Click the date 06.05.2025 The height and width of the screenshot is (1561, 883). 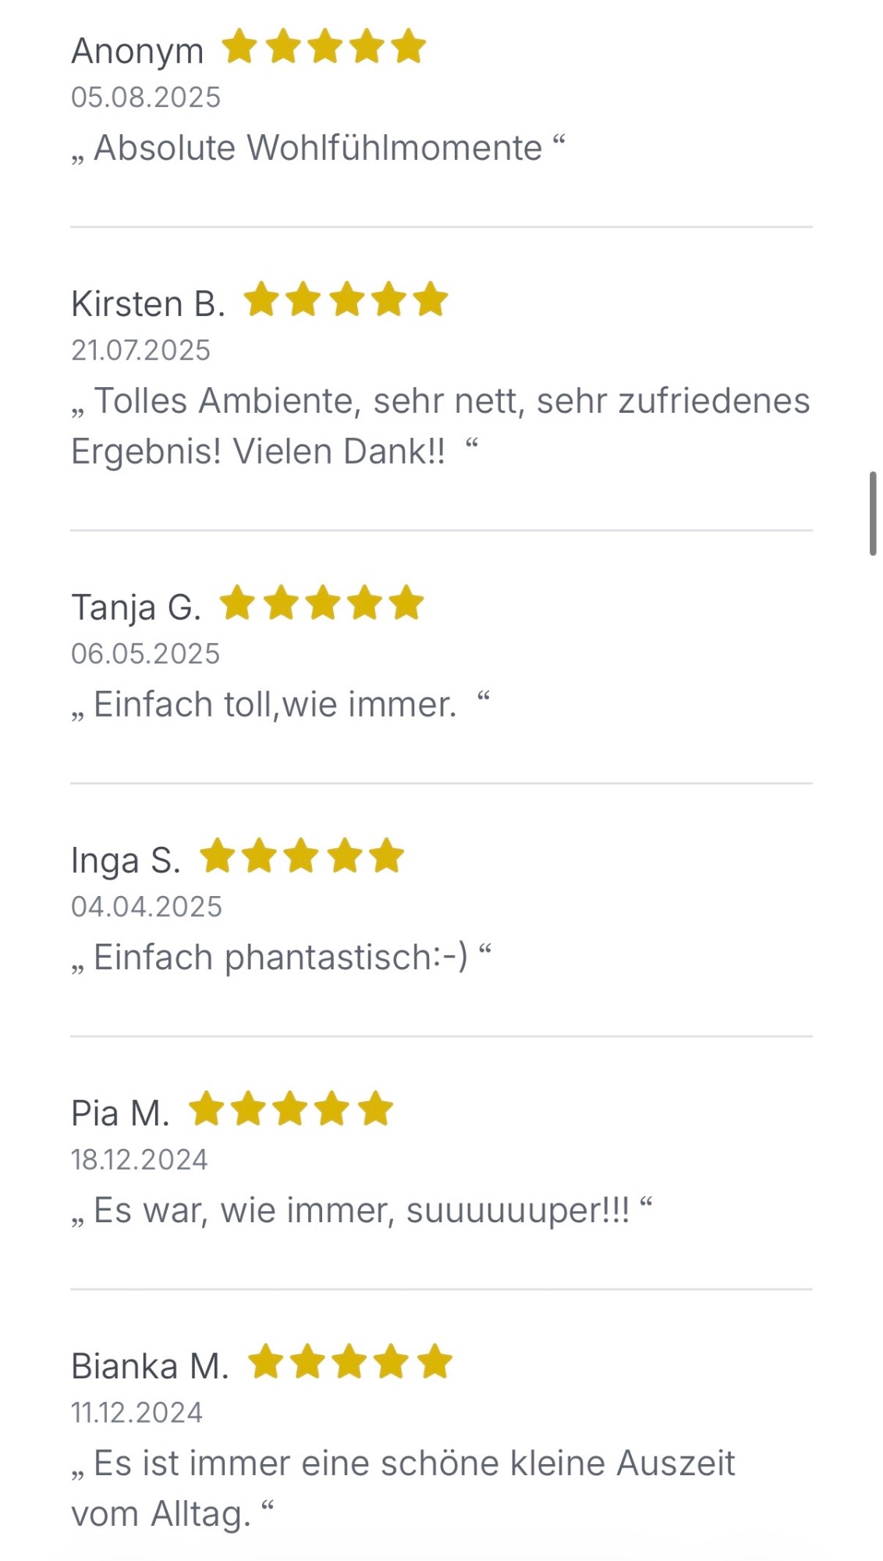(146, 654)
